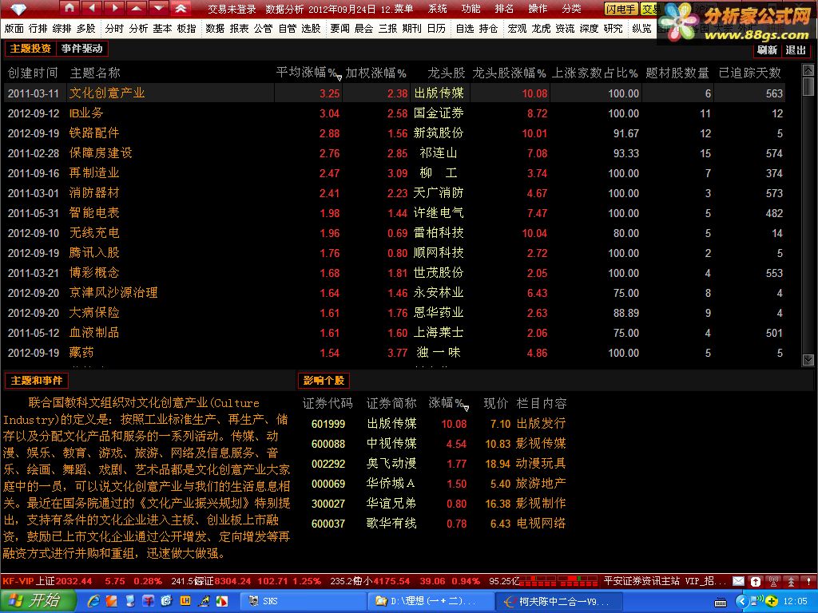818x613 pixels.
Task: Launch Internet Explorer from quick launch
Action: [94, 601]
